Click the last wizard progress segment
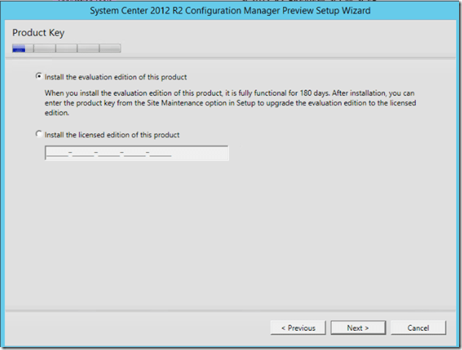The width and height of the screenshot is (462, 350). 110,49
